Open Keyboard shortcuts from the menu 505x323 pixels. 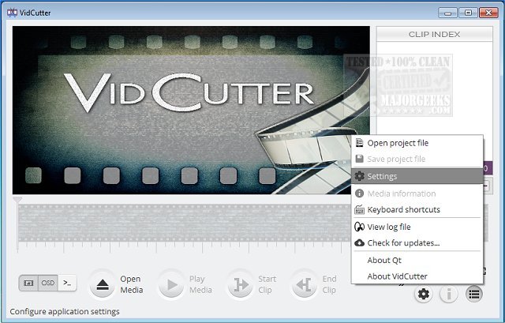pyautogui.click(x=417, y=210)
